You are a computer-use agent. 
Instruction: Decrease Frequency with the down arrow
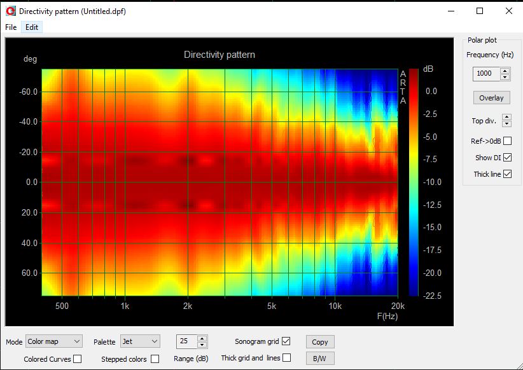click(x=505, y=77)
